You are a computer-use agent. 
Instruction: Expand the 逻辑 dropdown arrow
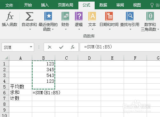click(79, 29)
